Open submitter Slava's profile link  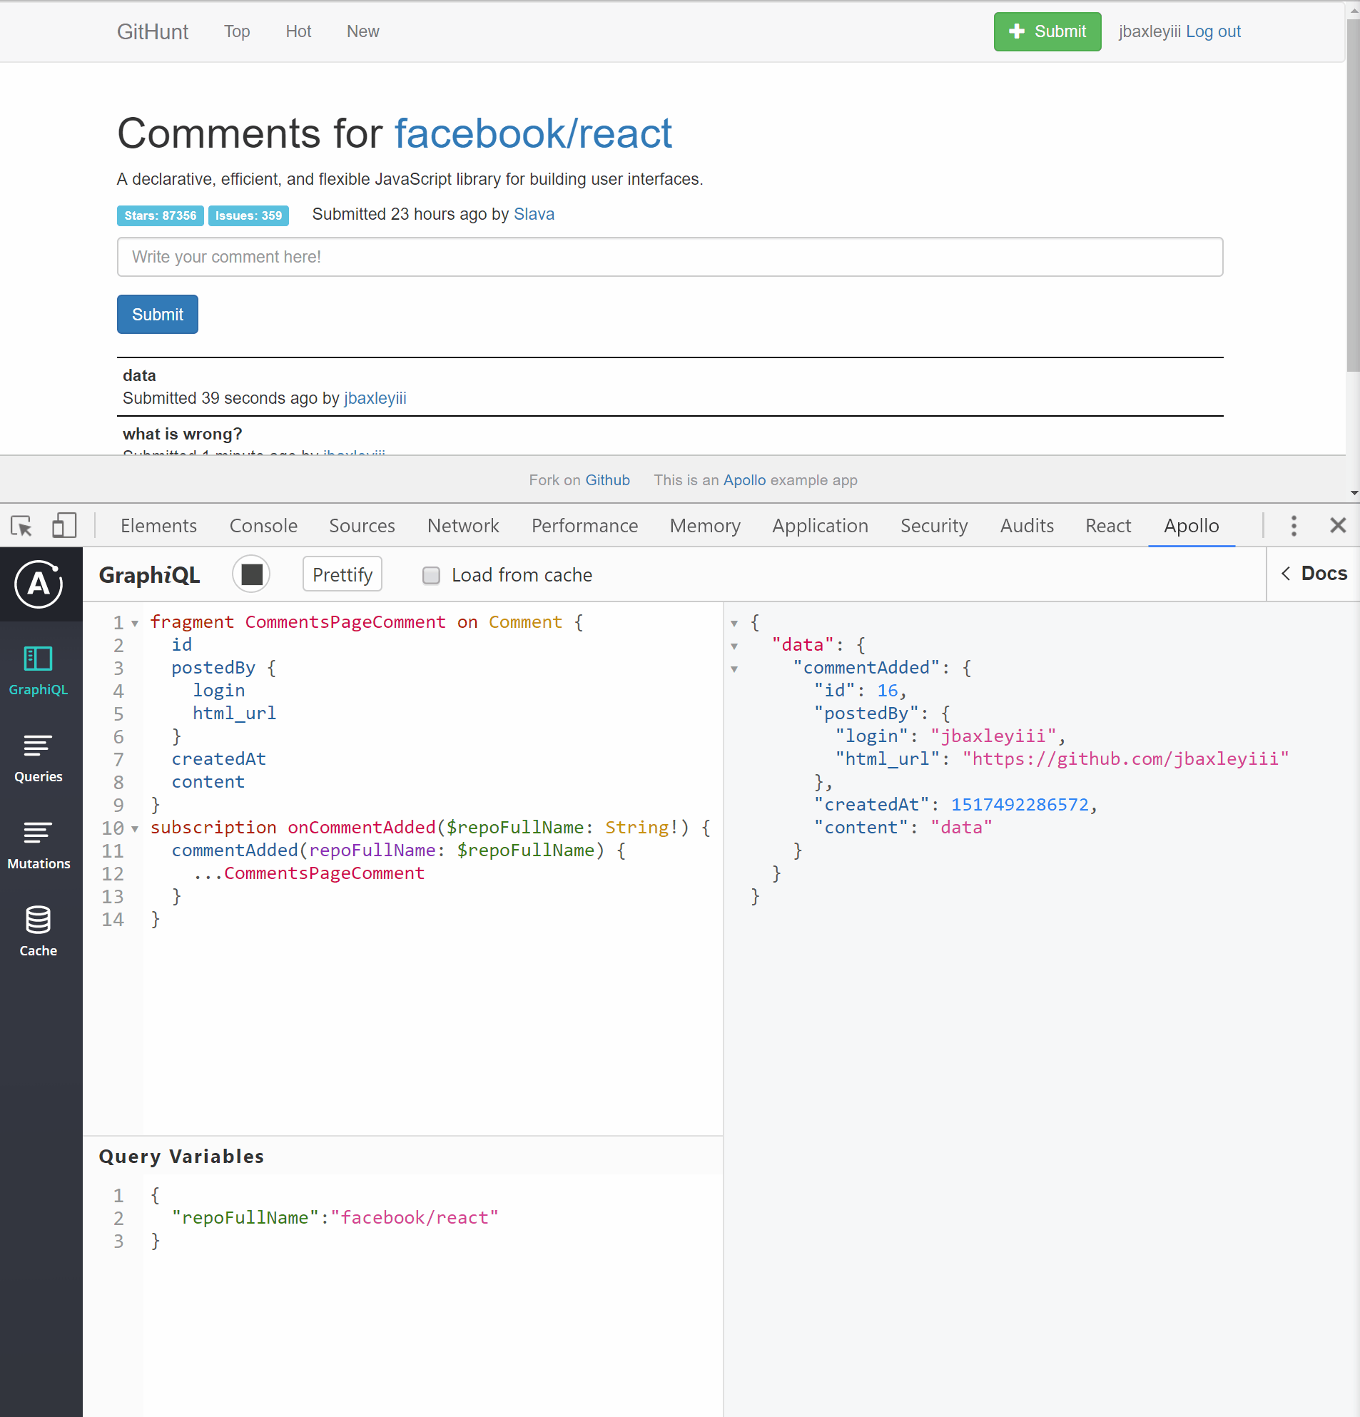[x=534, y=214]
